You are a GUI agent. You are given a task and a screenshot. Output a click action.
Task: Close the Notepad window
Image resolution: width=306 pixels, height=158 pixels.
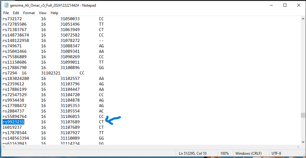(298, 5)
